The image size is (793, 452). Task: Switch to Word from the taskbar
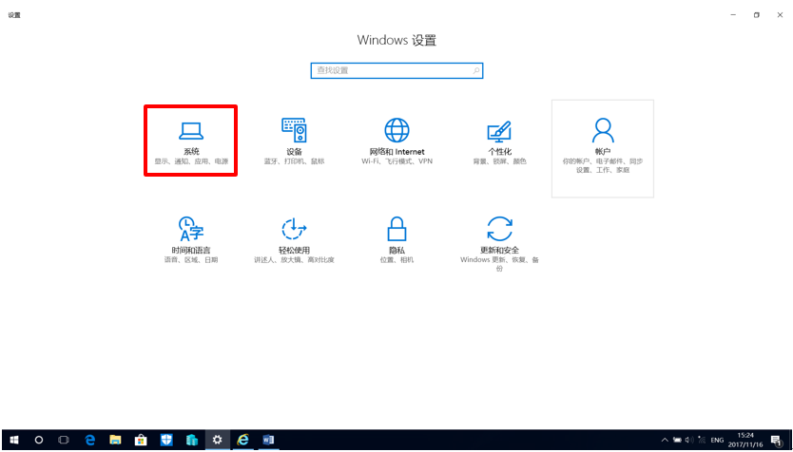coord(268,440)
